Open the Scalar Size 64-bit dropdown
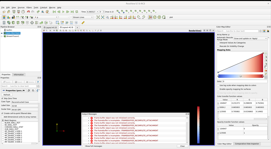 25,109
